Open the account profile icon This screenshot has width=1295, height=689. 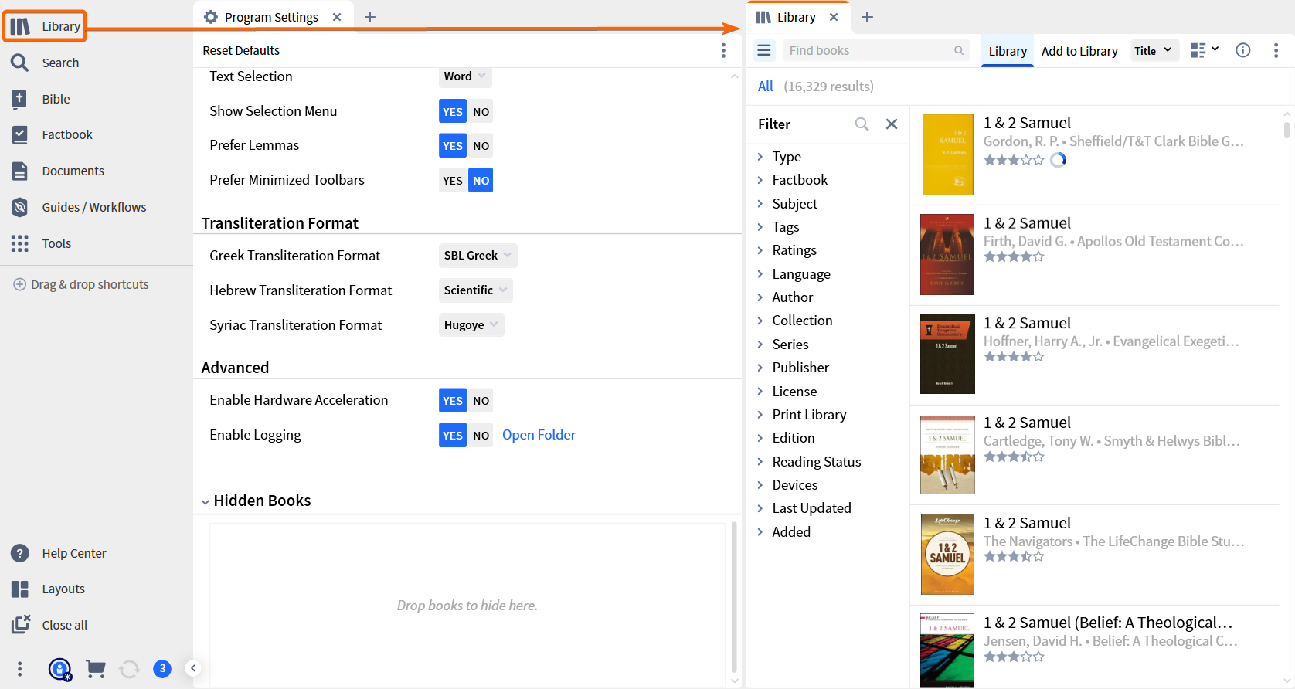(60, 669)
